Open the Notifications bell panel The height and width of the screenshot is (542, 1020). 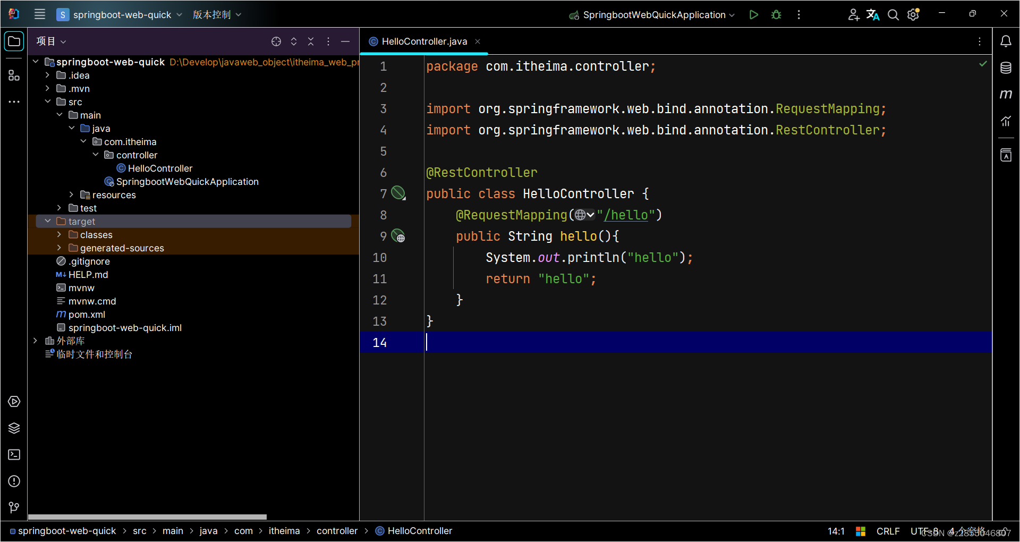coord(1006,41)
